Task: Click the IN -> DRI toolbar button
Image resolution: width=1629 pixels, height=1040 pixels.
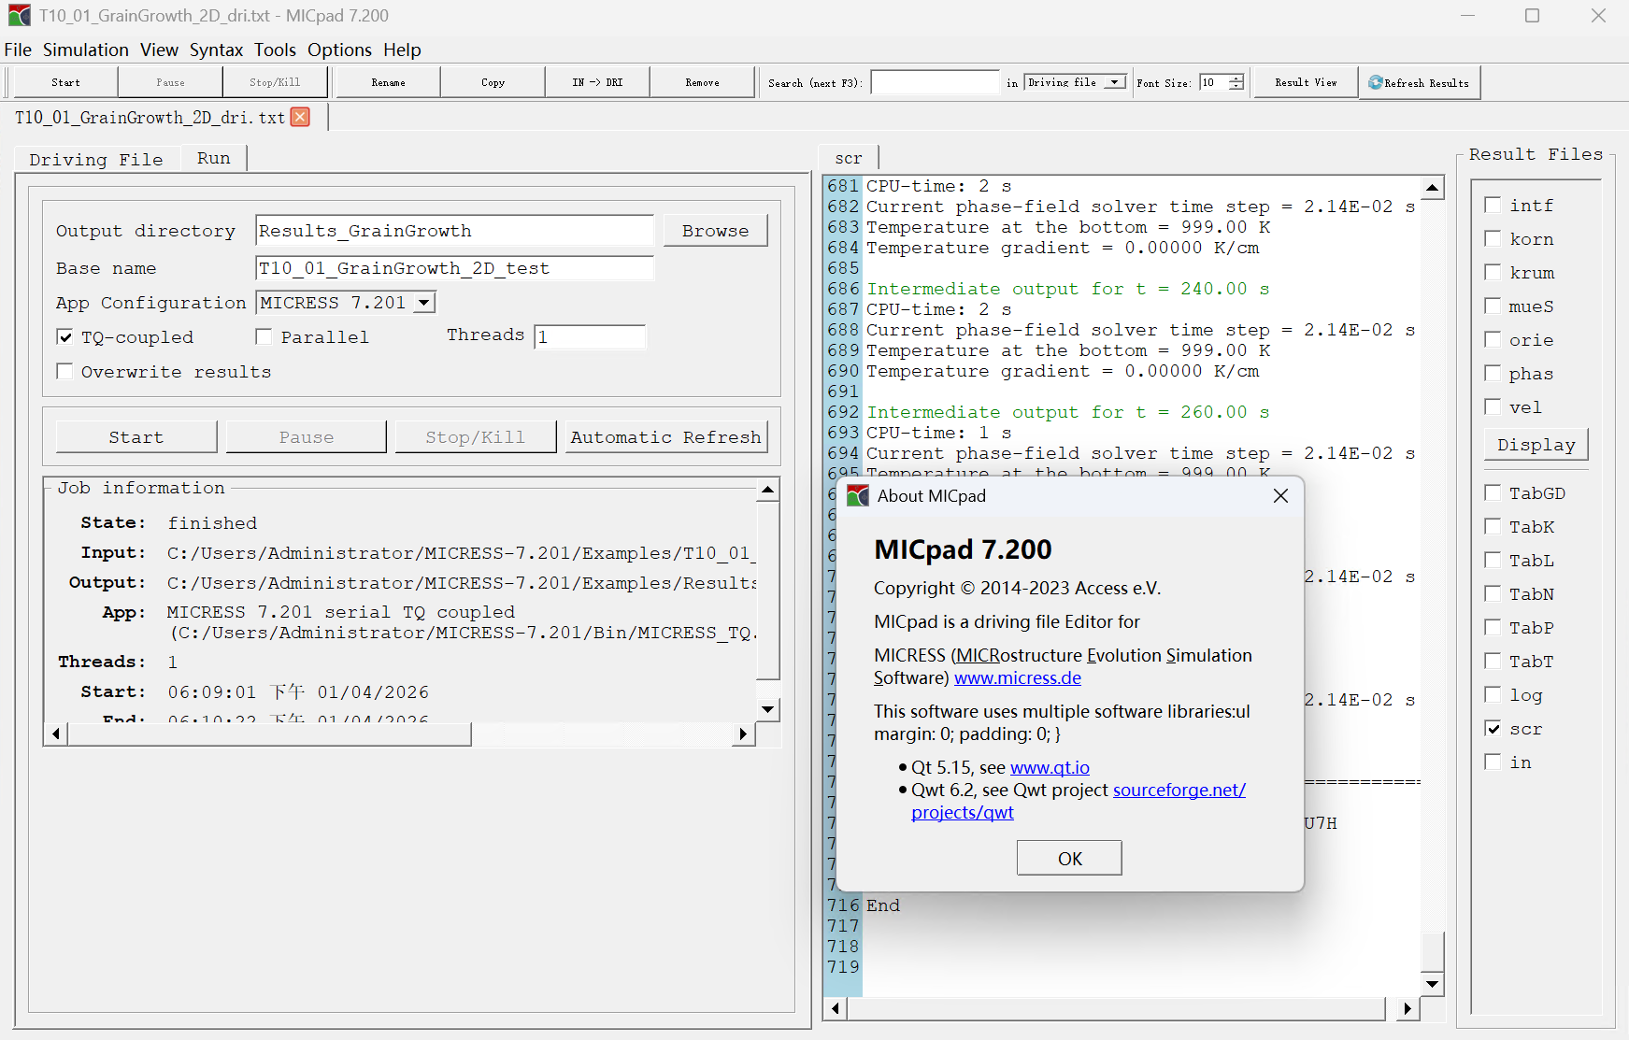Action: click(597, 82)
